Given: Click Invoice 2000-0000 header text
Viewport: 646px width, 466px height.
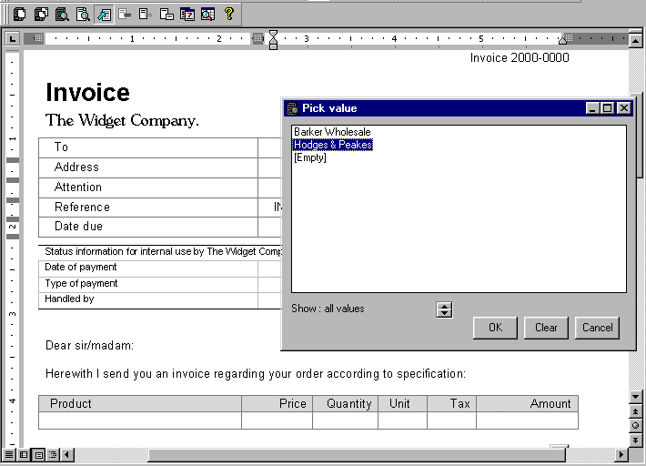Looking at the screenshot, I should [x=520, y=57].
